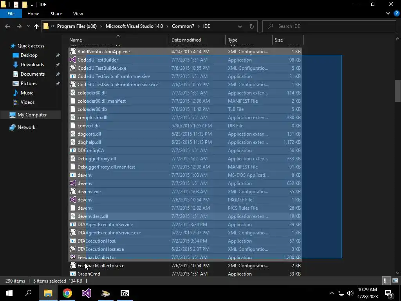
Task: Select My Computer in navigation pane
Action: point(32,115)
